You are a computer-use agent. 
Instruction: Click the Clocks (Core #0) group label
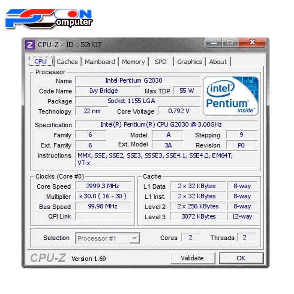pos(60,176)
